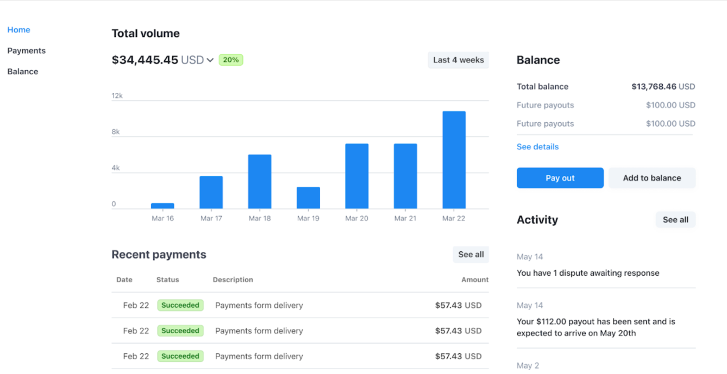This screenshot has width=727, height=374.
Task: Click the Mar 18 chart bar
Action: click(260, 181)
